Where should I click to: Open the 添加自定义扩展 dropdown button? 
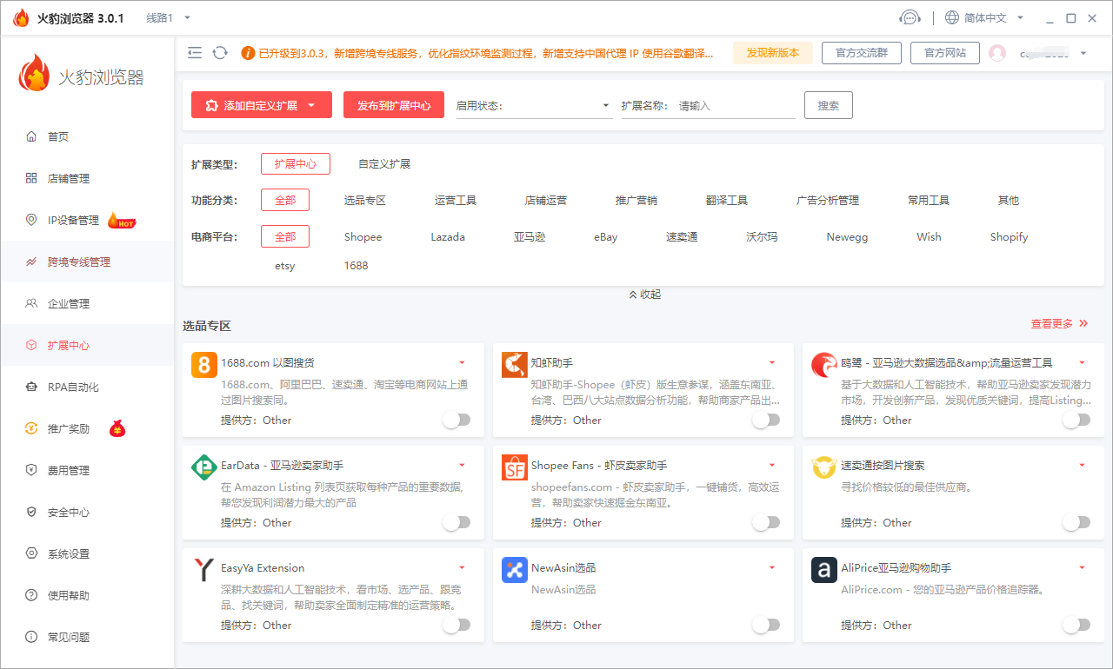pyautogui.click(x=262, y=105)
